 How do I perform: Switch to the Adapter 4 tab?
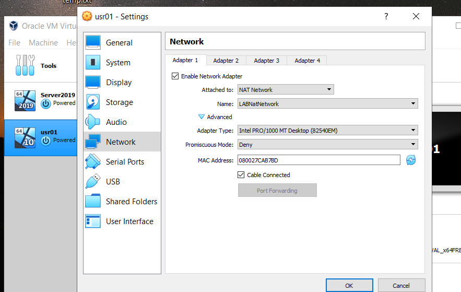click(x=307, y=60)
